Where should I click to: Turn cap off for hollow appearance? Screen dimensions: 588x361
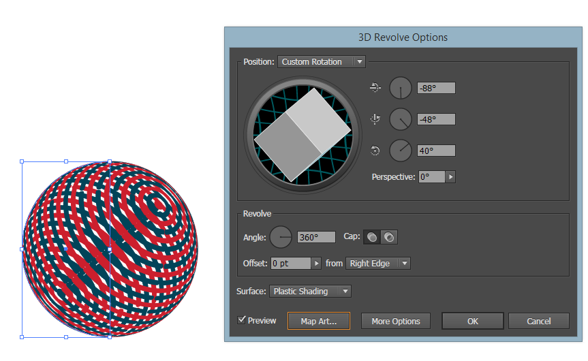coord(389,237)
